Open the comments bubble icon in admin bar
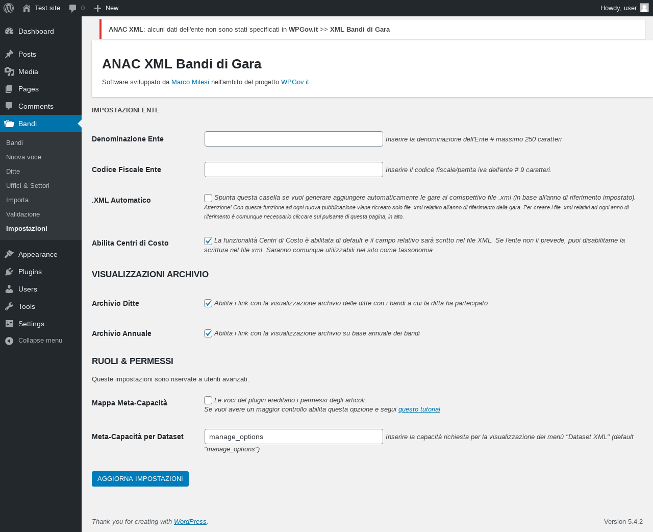Viewport: 653px width, 532px height. click(x=73, y=8)
